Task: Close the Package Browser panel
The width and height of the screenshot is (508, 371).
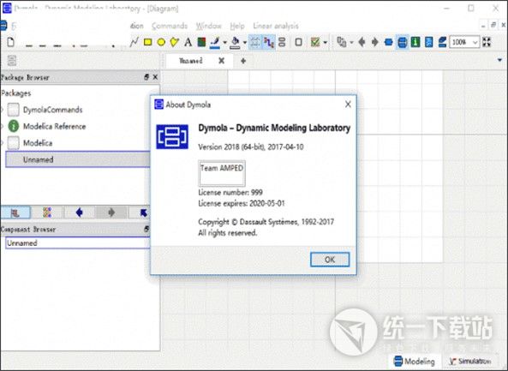Action: (155, 77)
